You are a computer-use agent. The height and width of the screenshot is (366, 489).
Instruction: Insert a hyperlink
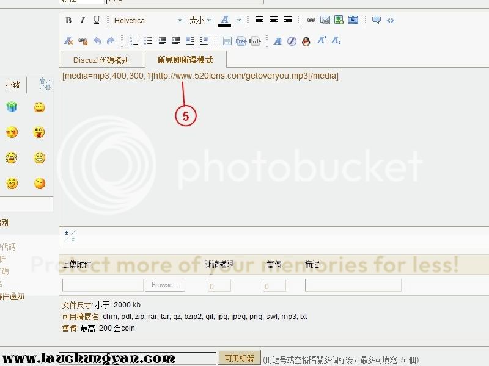[x=311, y=20]
